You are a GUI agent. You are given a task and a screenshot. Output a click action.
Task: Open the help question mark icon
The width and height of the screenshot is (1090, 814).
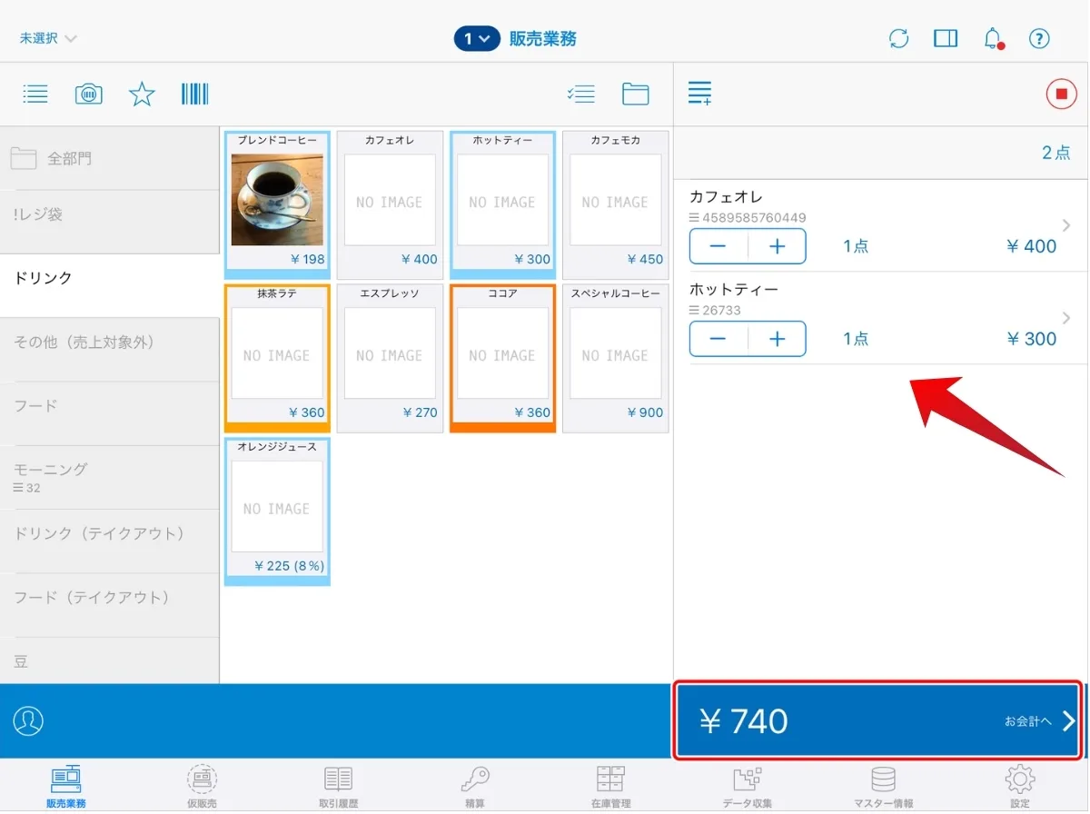tap(1039, 38)
